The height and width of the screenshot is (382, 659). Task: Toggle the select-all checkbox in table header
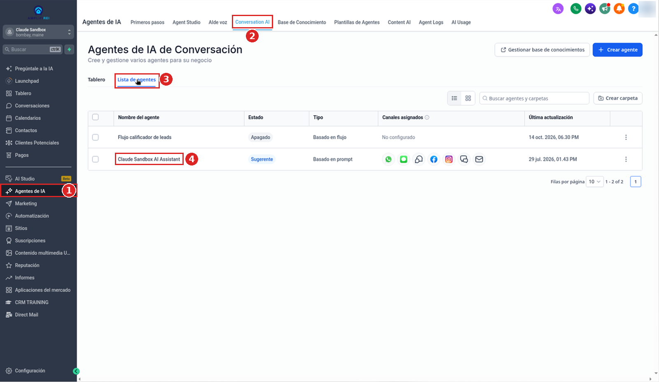tap(96, 117)
